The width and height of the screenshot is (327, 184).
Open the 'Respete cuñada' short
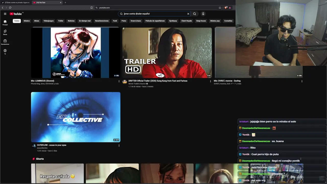57,174
